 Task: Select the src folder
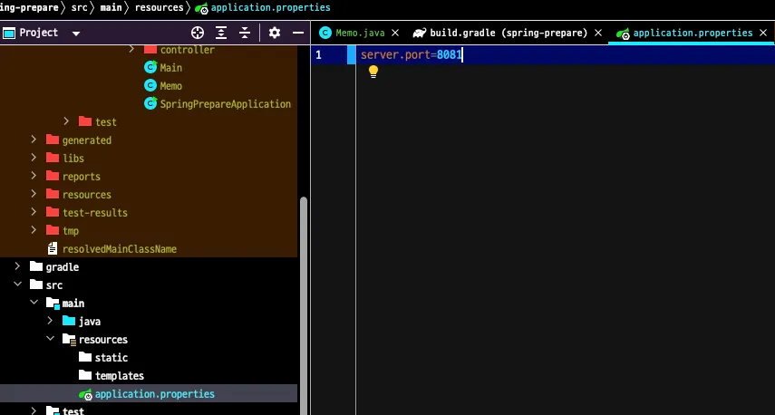coord(54,285)
